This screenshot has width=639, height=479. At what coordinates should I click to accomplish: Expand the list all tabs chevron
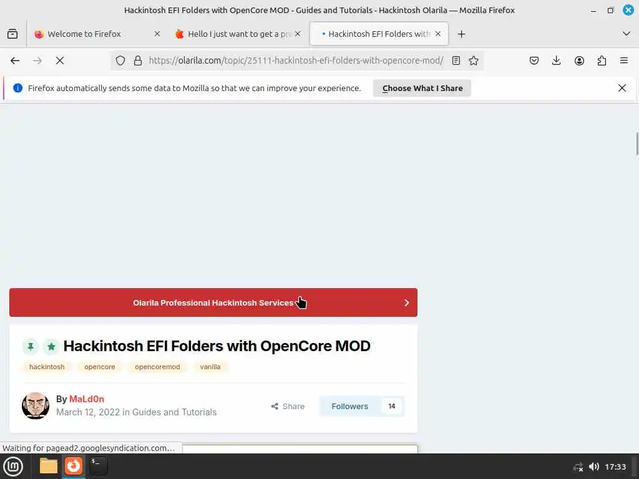[x=627, y=34]
